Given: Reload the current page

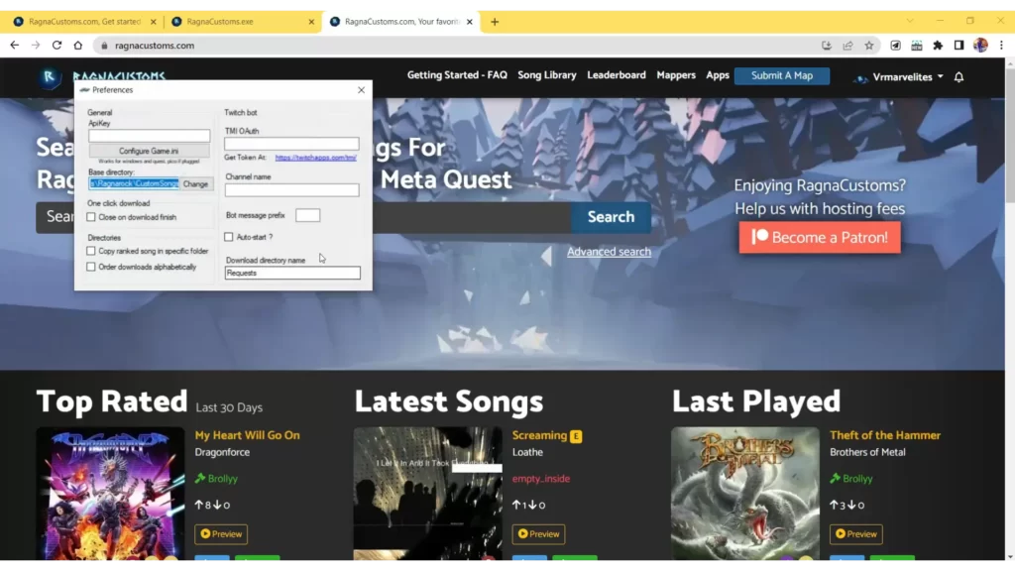Looking at the screenshot, I should [56, 46].
